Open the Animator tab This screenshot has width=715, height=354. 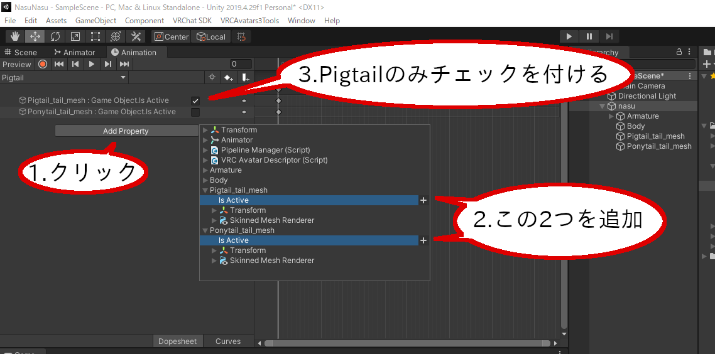[x=74, y=52]
